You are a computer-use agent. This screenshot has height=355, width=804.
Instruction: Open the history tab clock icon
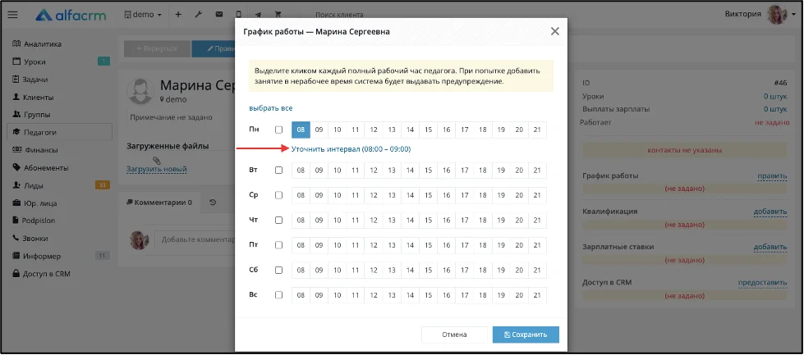[213, 203]
